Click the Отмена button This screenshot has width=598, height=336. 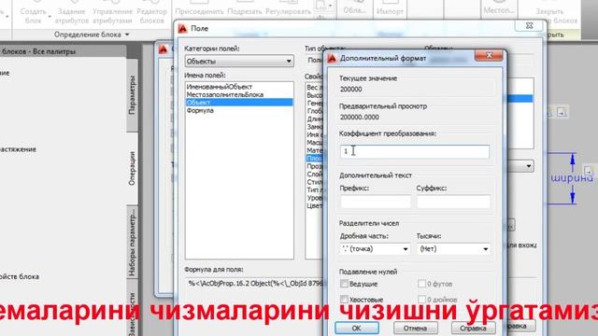coord(415,328)
